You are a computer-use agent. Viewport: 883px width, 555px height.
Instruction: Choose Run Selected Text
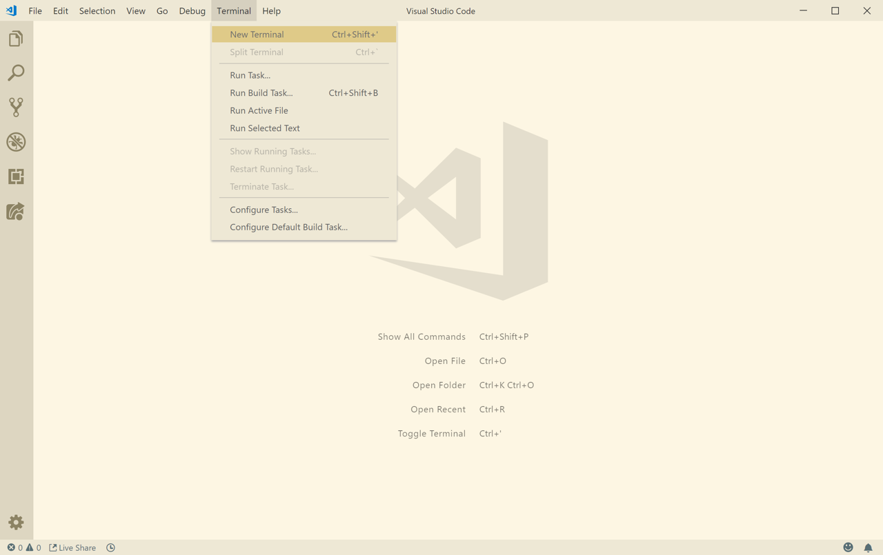(304, 128)
